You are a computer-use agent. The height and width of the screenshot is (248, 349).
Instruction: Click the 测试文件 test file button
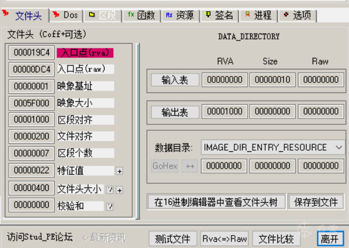pyautogui.click(x=173, y=239)
